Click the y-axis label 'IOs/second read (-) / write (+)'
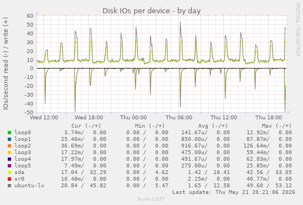This screenshot has height=205, width=303. (x=6, y=64)
